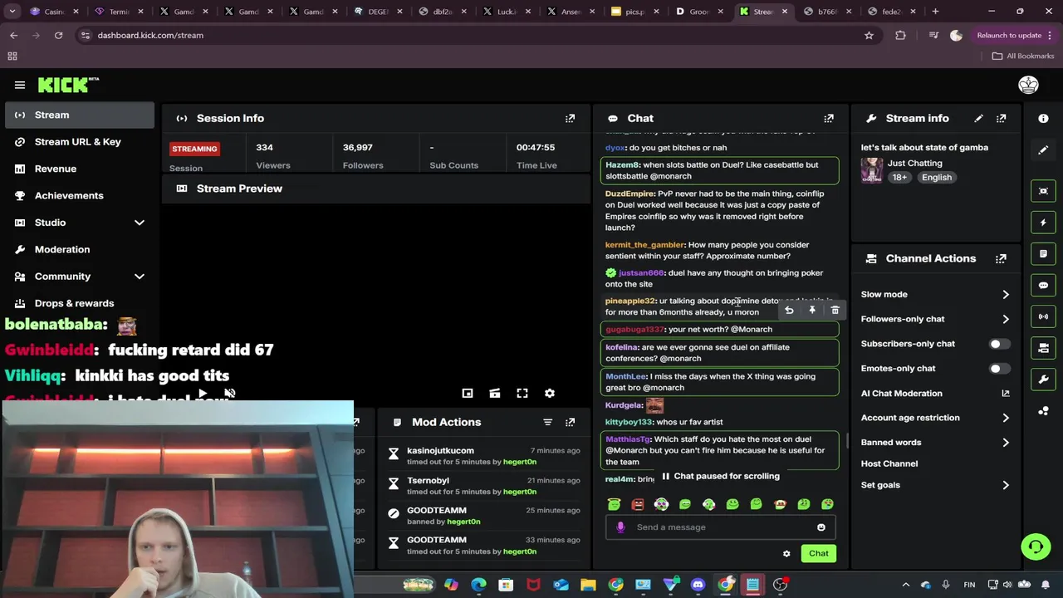Open stream preview settings gear
This screenshot has height=598, width=1063.
(x=549, y=393)
